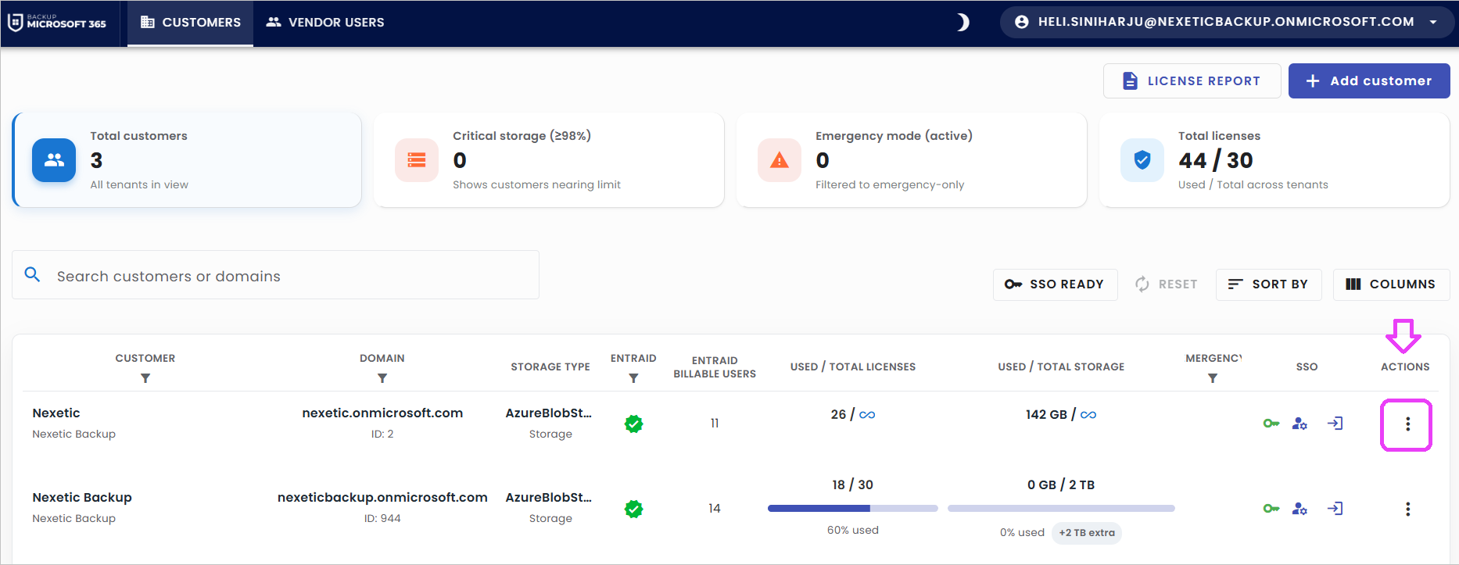Viewport: 1459px width, 565px height.
Task: Open the actions menu for Nexetic Backup
Action: 1407,510
